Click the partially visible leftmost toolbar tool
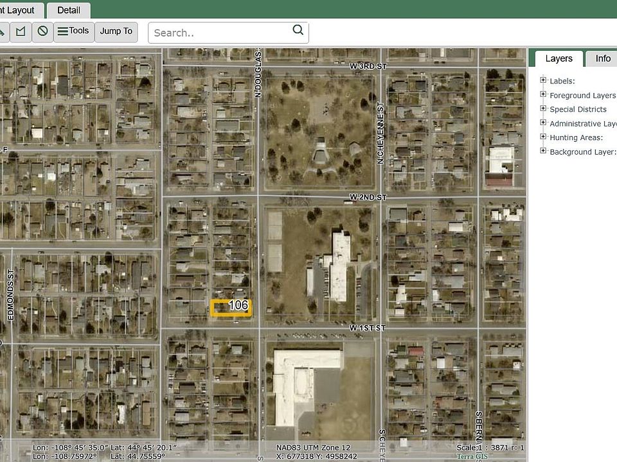617x462 pixels. coord(3,31)
